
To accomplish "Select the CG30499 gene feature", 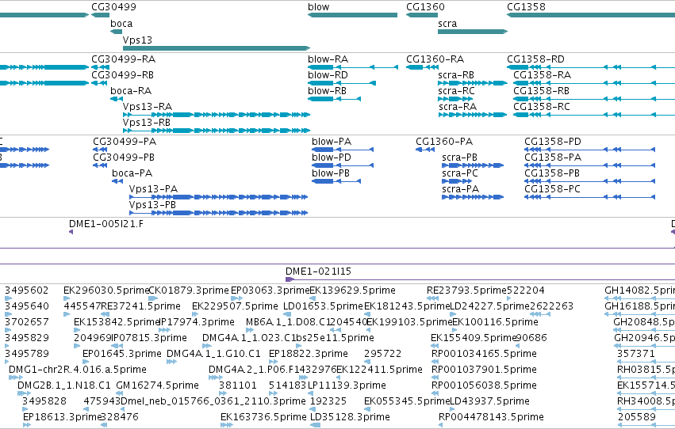I will click(100, 15).
